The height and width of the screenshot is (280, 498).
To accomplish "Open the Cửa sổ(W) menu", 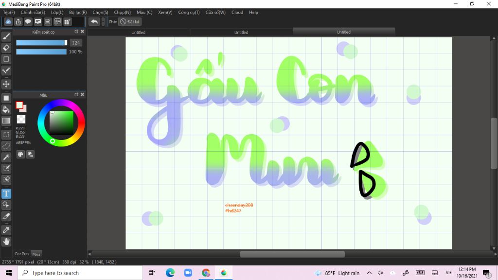I will pyautogui.click(x=215, y=12).
